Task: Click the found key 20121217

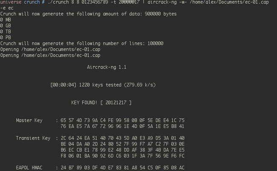Action: tap(116, 103)
